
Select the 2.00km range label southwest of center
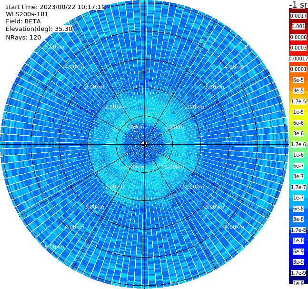click(x=115, y=187)
